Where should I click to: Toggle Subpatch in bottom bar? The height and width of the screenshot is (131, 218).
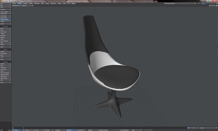tap(71, 130)
